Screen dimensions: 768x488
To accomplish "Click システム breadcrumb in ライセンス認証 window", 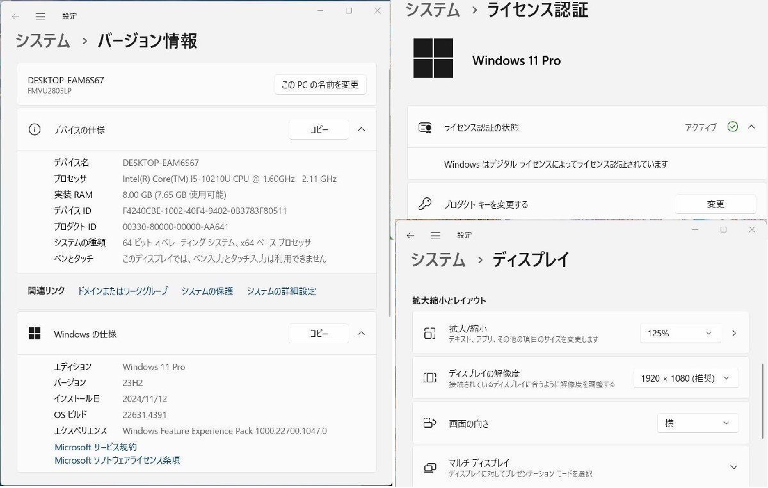I will tap(433, 10).
